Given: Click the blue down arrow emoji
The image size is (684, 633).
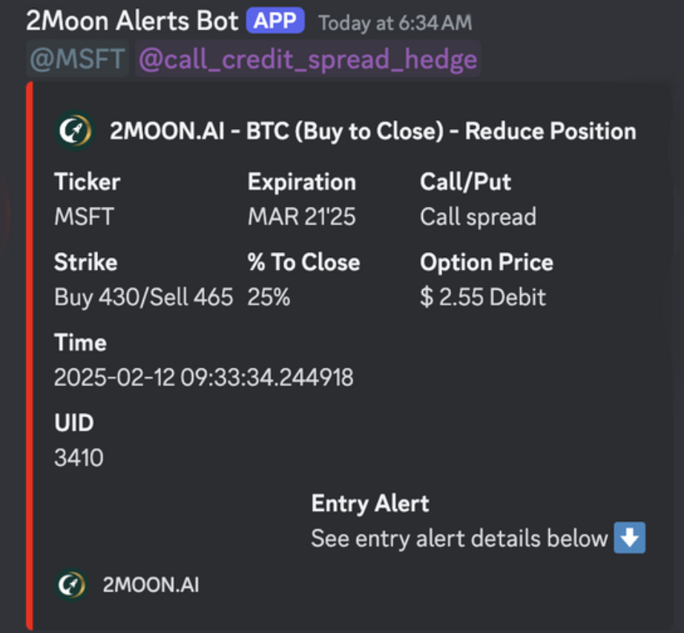Looking at the screenshot, I should coord(629,538).
